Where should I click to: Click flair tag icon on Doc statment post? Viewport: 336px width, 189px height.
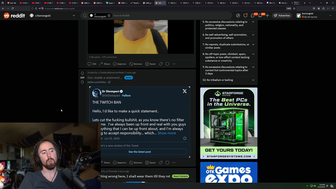tap(161, 163)
